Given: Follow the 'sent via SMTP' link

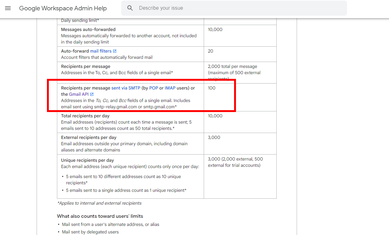Looking at the screenshot, I should pos(126,88).
